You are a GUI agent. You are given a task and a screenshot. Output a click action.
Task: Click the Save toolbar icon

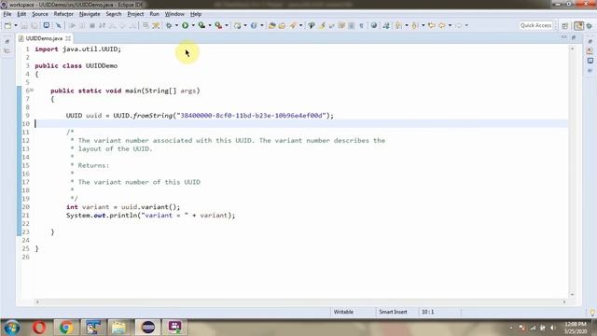pyautogui.click(x=24, y=25)
